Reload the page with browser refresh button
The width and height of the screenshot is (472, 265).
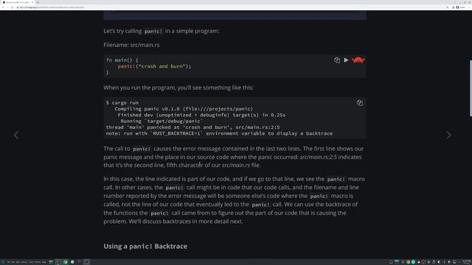[x=13, y=7]
